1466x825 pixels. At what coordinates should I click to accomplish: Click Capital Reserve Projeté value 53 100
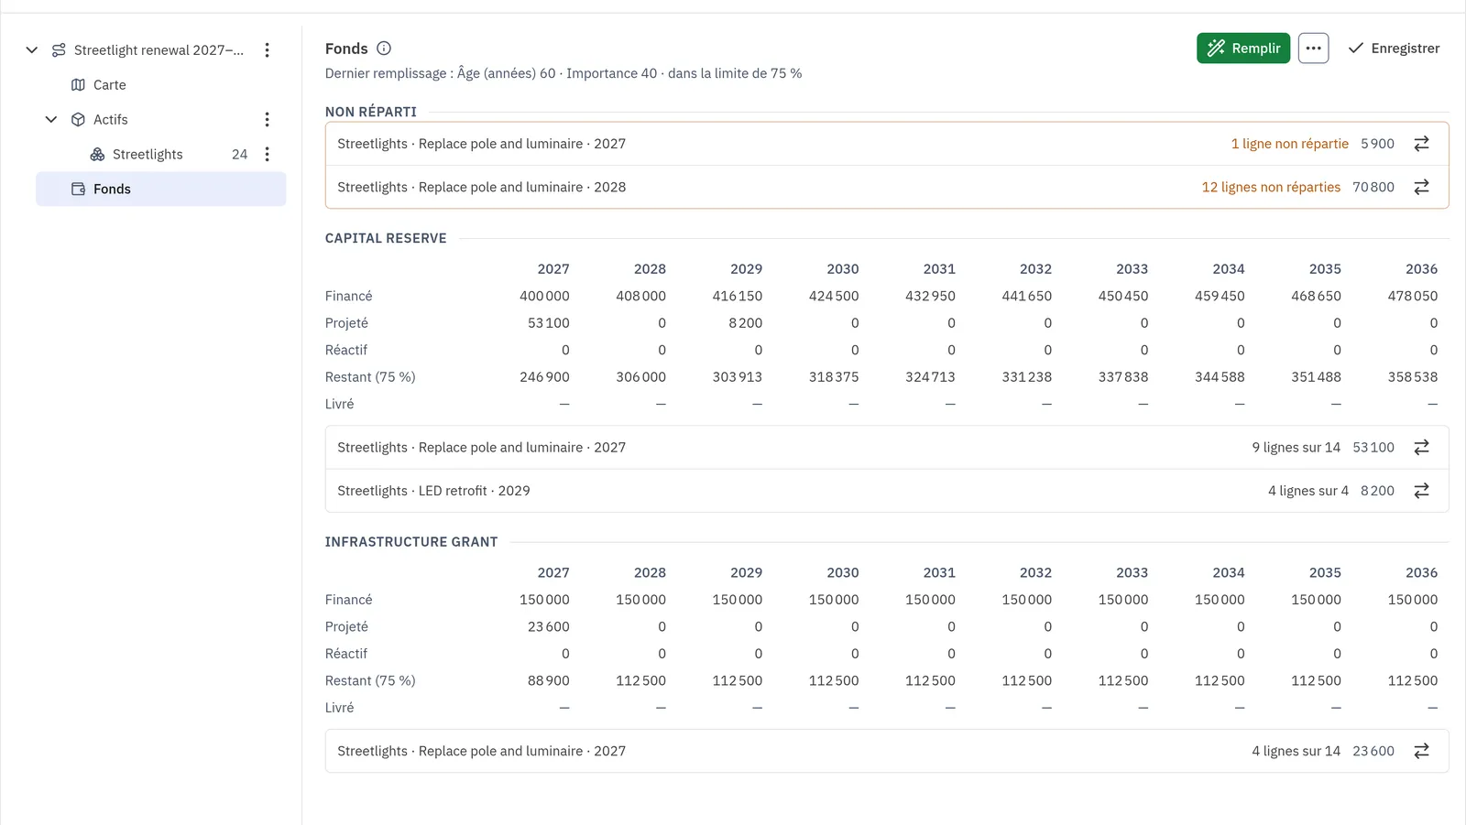548,323
